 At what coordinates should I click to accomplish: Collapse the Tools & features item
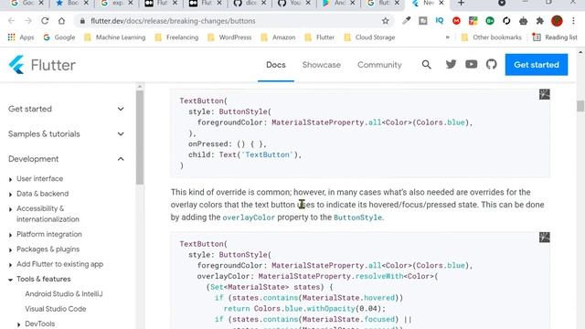(x=10, y=280)
